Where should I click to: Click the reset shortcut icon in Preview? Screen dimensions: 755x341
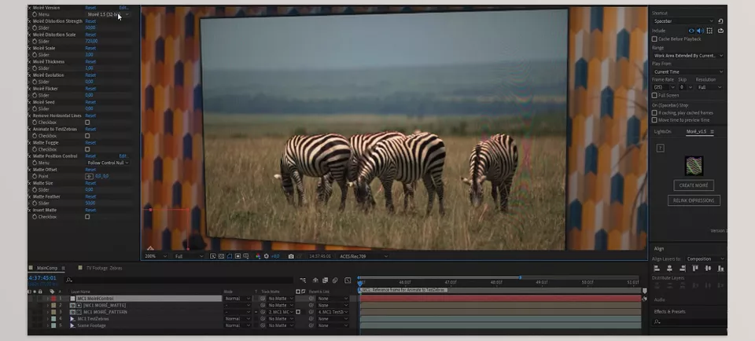coord(720,21)
